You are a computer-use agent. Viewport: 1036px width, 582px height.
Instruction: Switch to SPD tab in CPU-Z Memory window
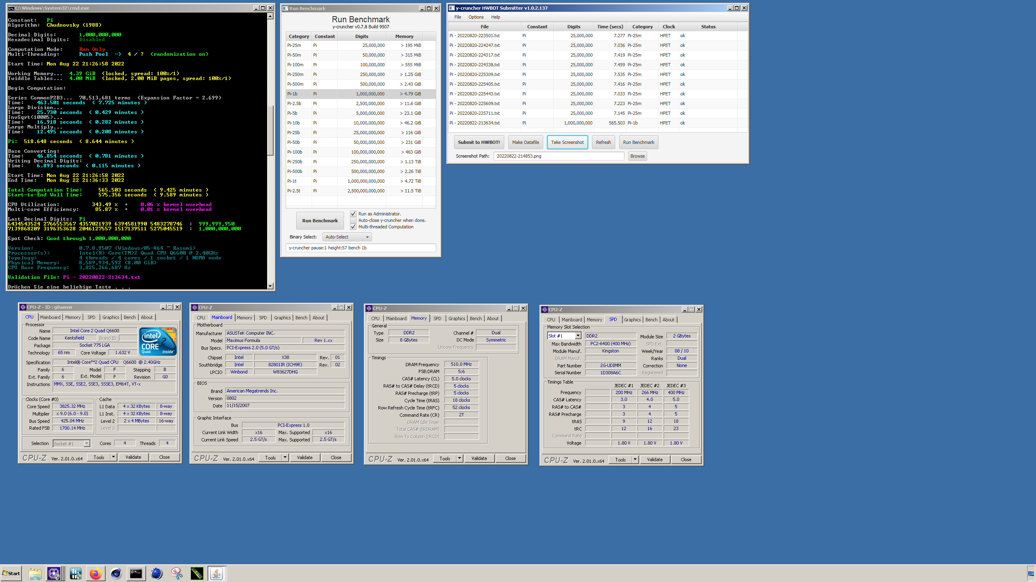pos(437,318)
